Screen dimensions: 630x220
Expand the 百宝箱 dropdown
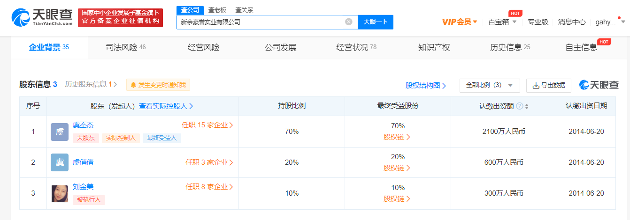tap(502, 22)
